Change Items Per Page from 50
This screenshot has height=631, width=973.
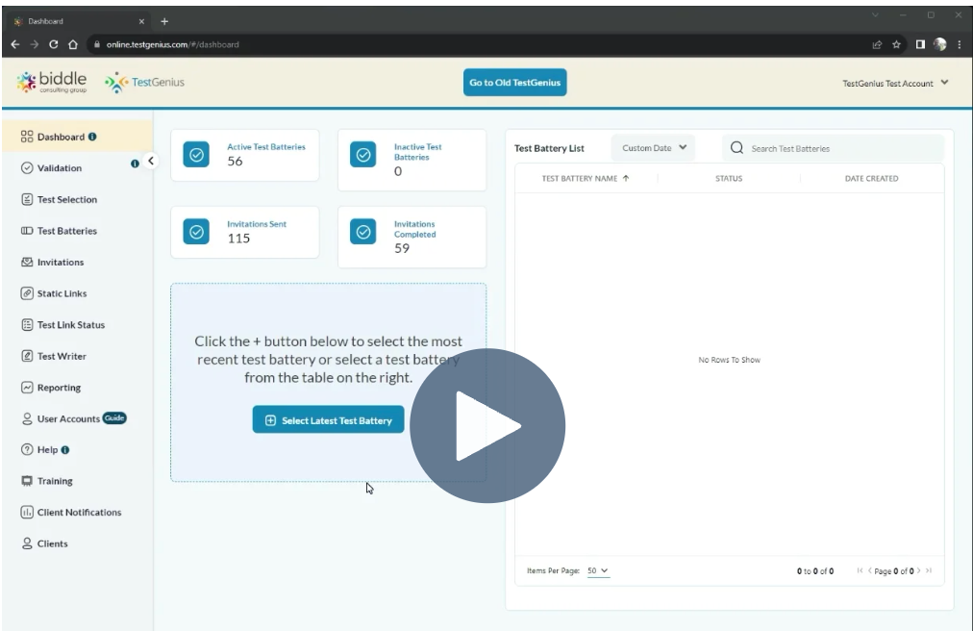(597, 570)
